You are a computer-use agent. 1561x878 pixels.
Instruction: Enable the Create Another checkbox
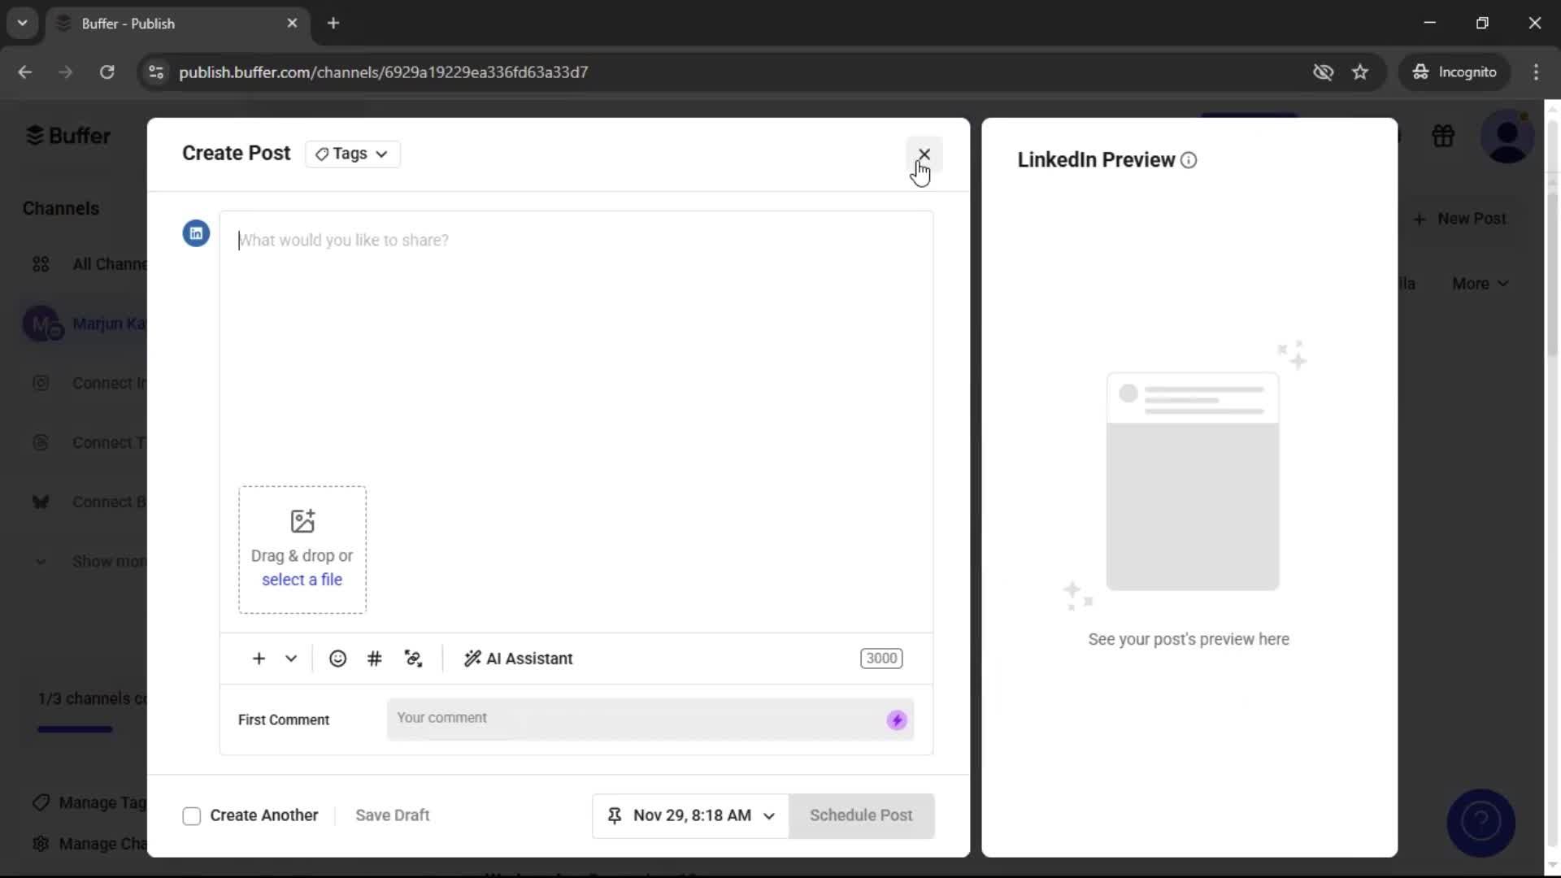click(191, 815)
